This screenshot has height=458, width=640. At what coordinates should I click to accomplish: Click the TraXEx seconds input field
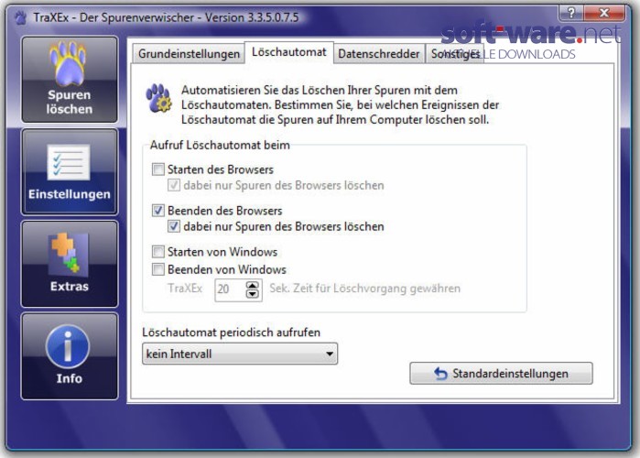coord(230,289)
